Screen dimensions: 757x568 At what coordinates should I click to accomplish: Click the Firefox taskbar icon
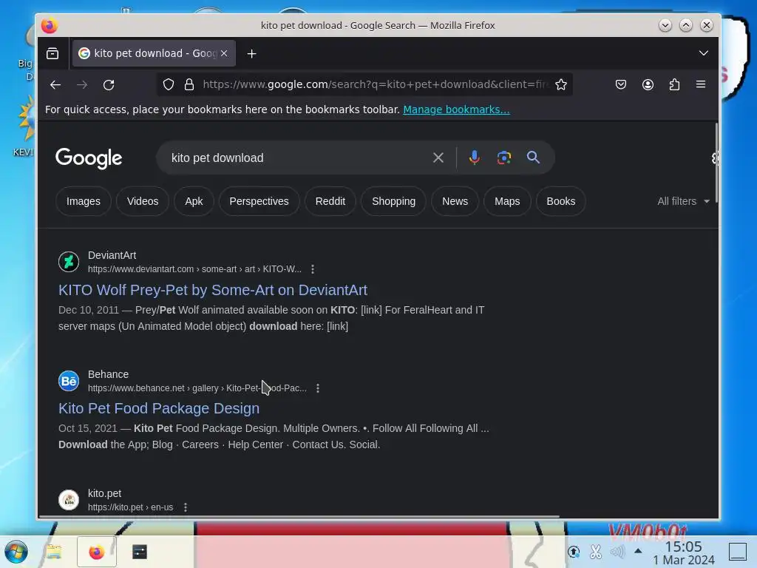coord(97,552)
